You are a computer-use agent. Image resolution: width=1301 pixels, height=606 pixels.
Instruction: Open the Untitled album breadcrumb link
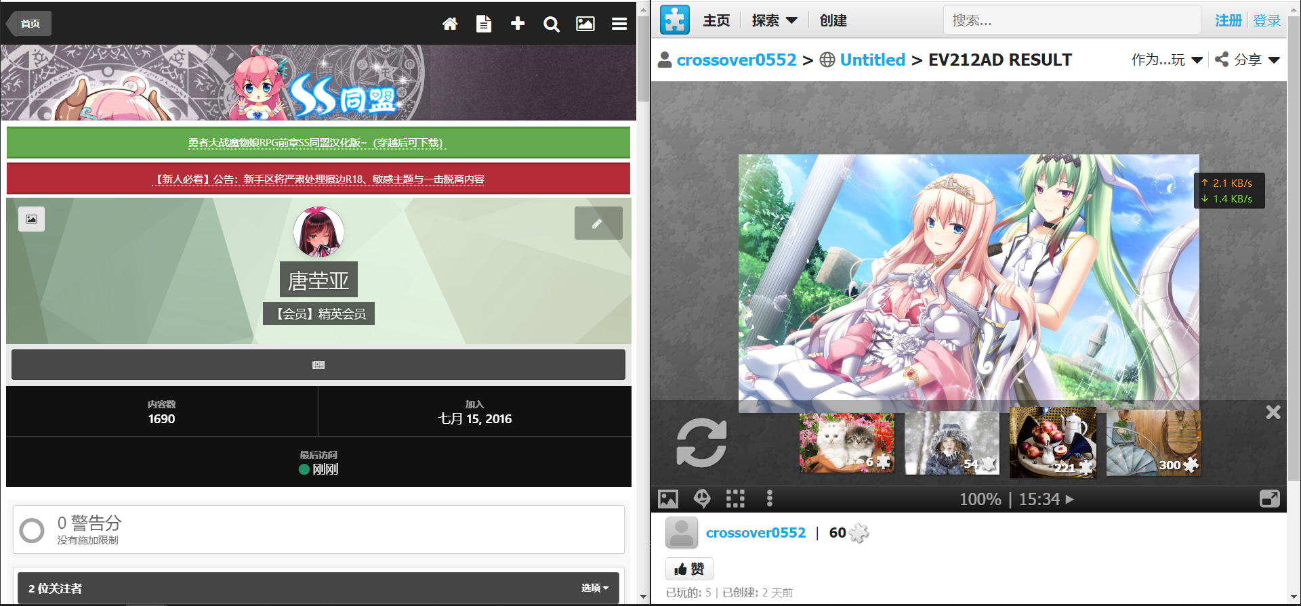(x=873, y=60)
